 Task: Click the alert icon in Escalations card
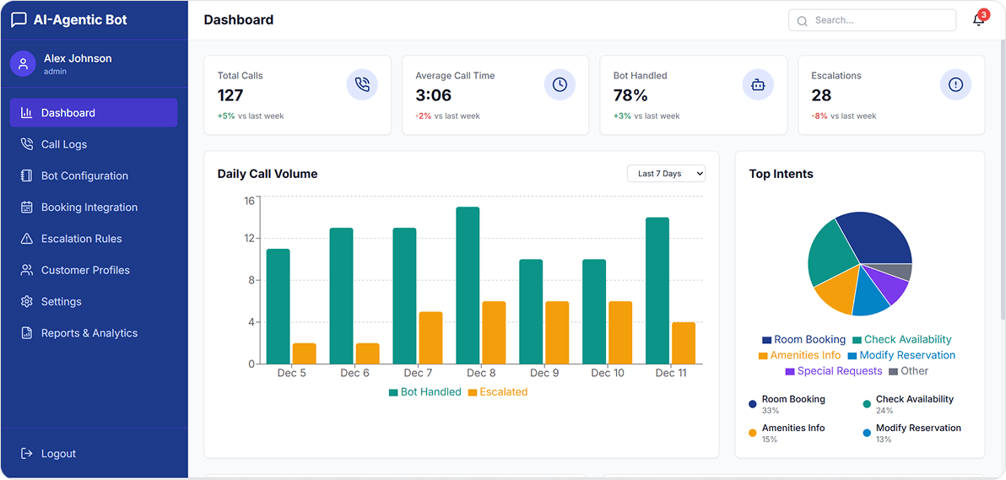[x=955, y=84]
